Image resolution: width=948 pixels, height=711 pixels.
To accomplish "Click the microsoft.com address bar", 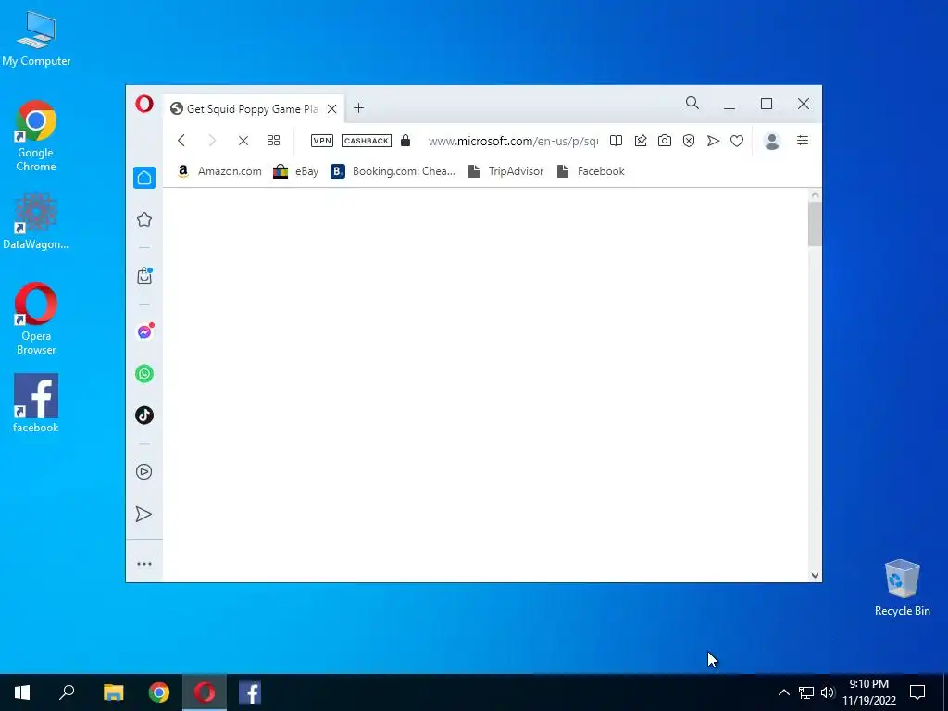I will coord(513,141).
